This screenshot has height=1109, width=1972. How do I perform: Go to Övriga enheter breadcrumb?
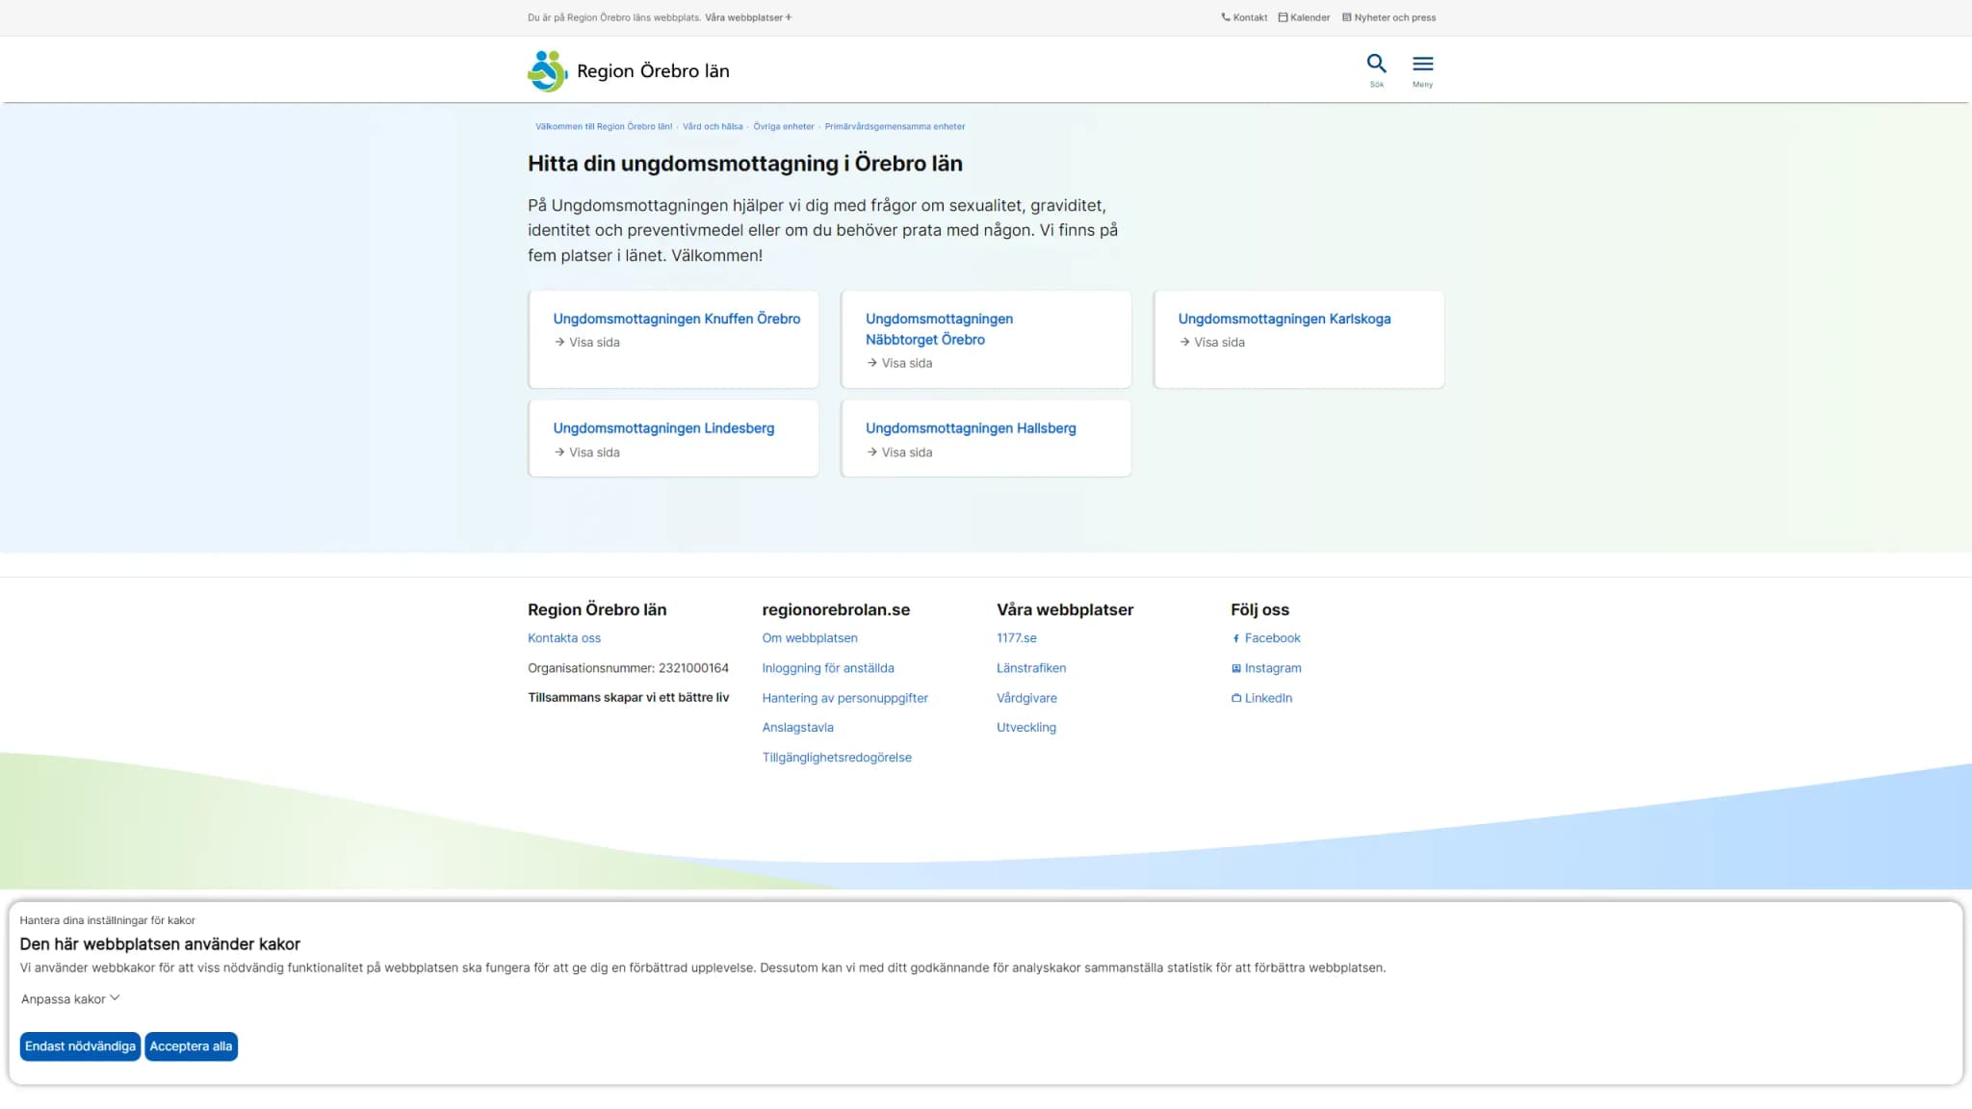[x=784, y=126]
